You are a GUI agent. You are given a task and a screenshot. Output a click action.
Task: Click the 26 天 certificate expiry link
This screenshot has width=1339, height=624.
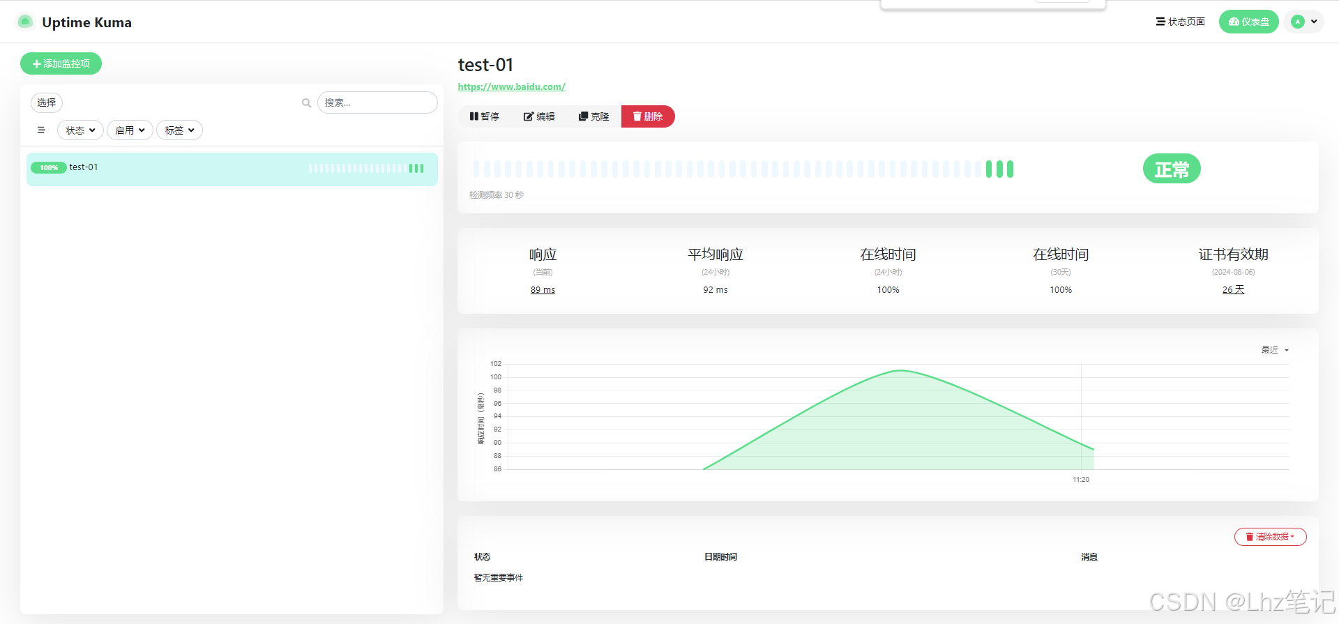coord(1233,290)
